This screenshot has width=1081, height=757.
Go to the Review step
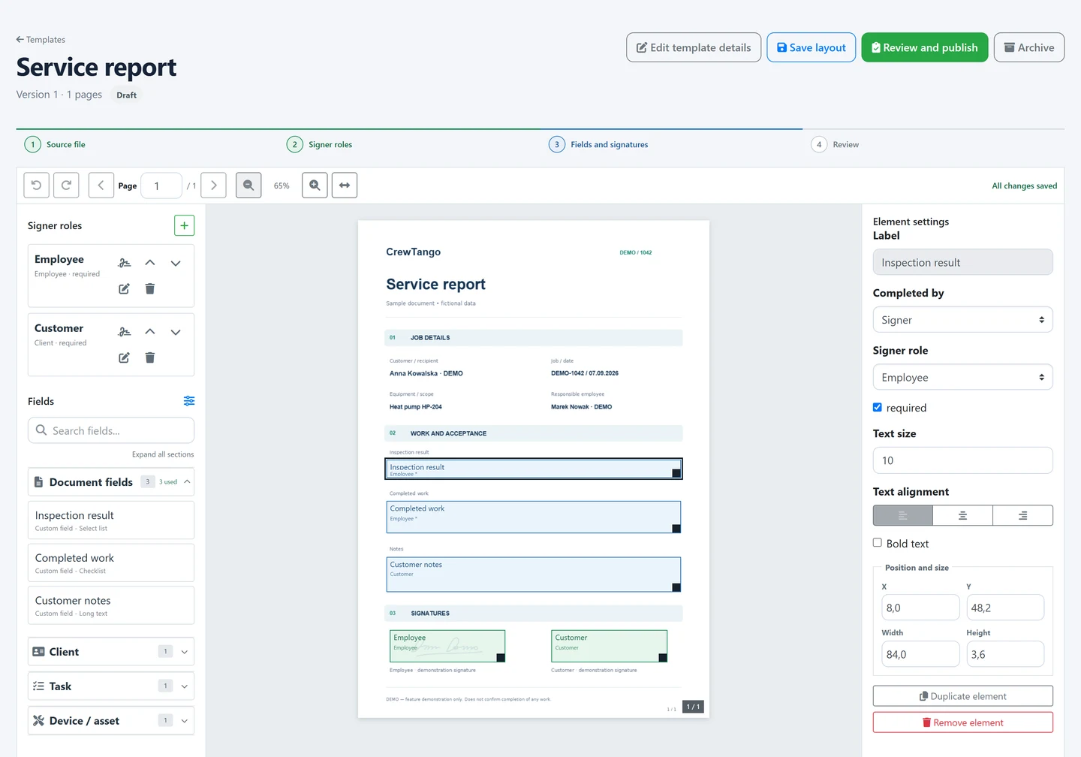(836, 144)
